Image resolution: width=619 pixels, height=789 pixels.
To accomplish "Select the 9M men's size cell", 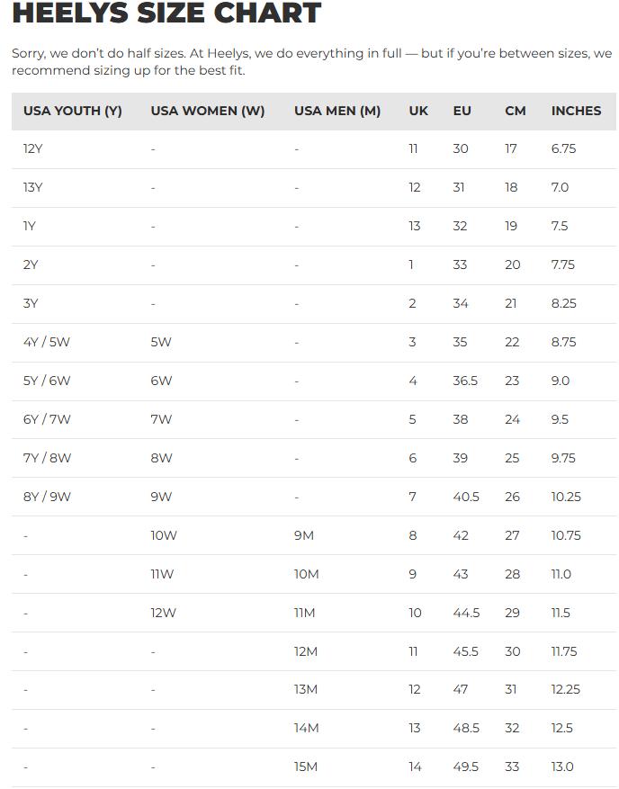I will coord(304,535).
